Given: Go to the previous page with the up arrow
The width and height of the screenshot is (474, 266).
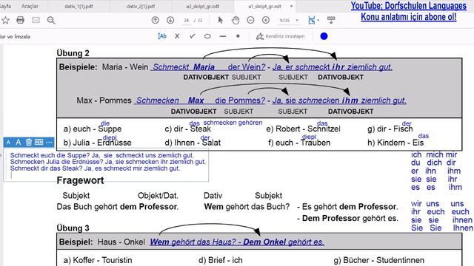Looking at the screenshot, I should 155,20.
